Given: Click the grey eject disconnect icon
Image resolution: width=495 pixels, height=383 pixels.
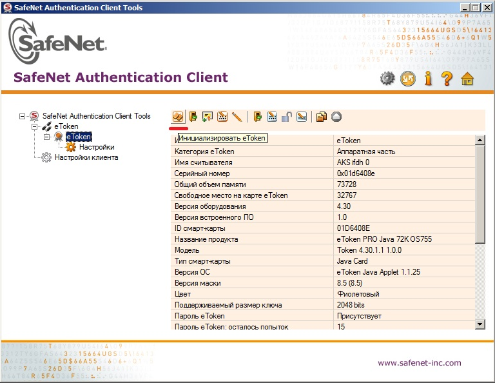Looking at the screenshot, I should [x=336, y=117].
